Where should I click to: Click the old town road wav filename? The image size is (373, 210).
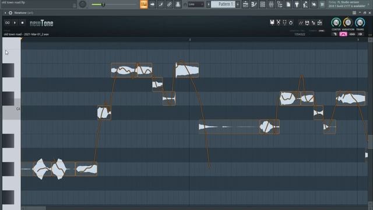pos(26,34)
